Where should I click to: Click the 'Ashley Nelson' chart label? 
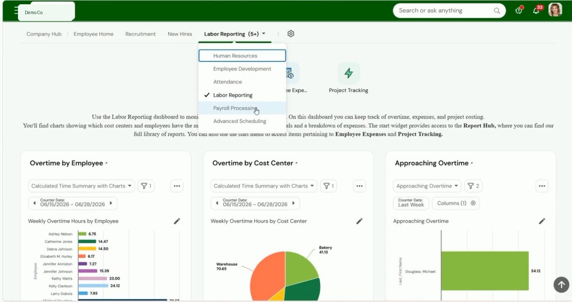[60, 234]
